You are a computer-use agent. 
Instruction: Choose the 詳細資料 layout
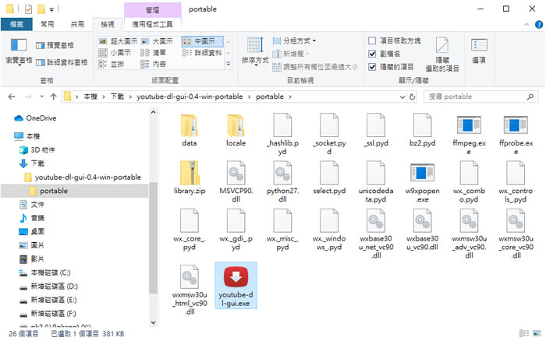202,53
